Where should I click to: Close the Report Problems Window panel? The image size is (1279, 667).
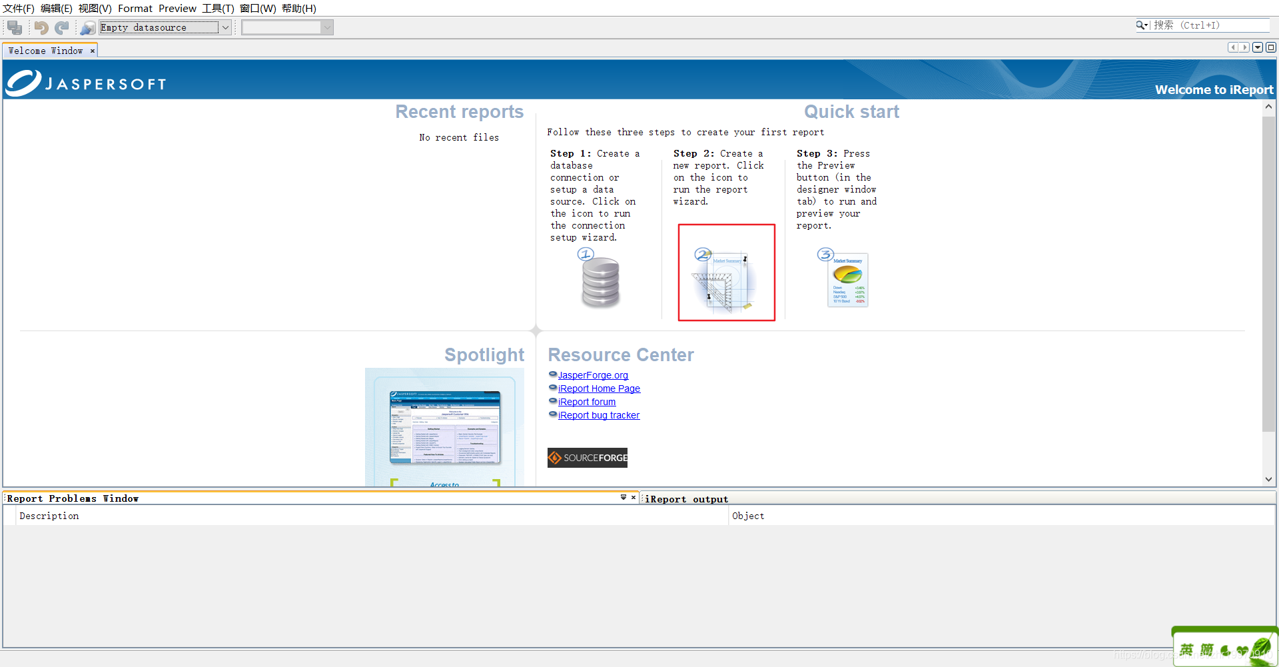point(634,497)
